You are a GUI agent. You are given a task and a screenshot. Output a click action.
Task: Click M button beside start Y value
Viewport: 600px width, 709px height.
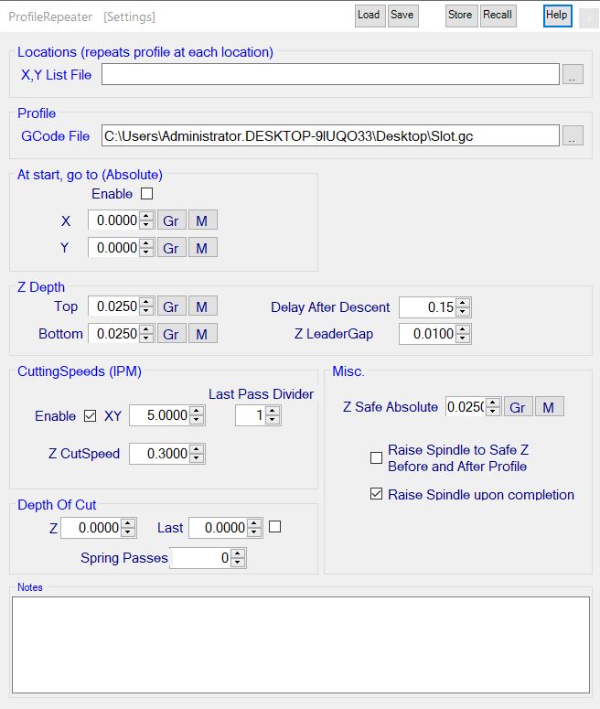click(202, 248)
